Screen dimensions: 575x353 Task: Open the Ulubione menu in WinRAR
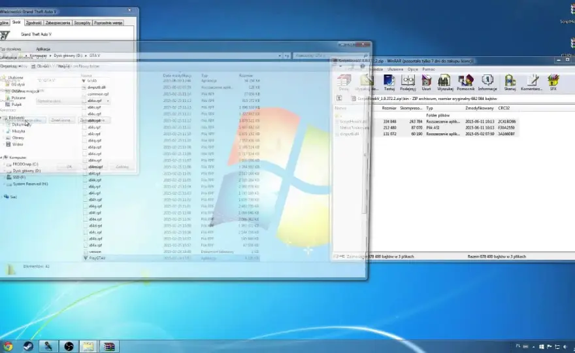click(x=395, y=69)
